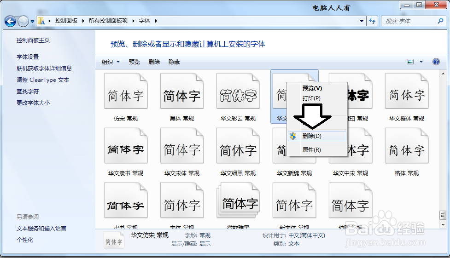Select the 华文彩云 常规 font icon

pos(238,91)
